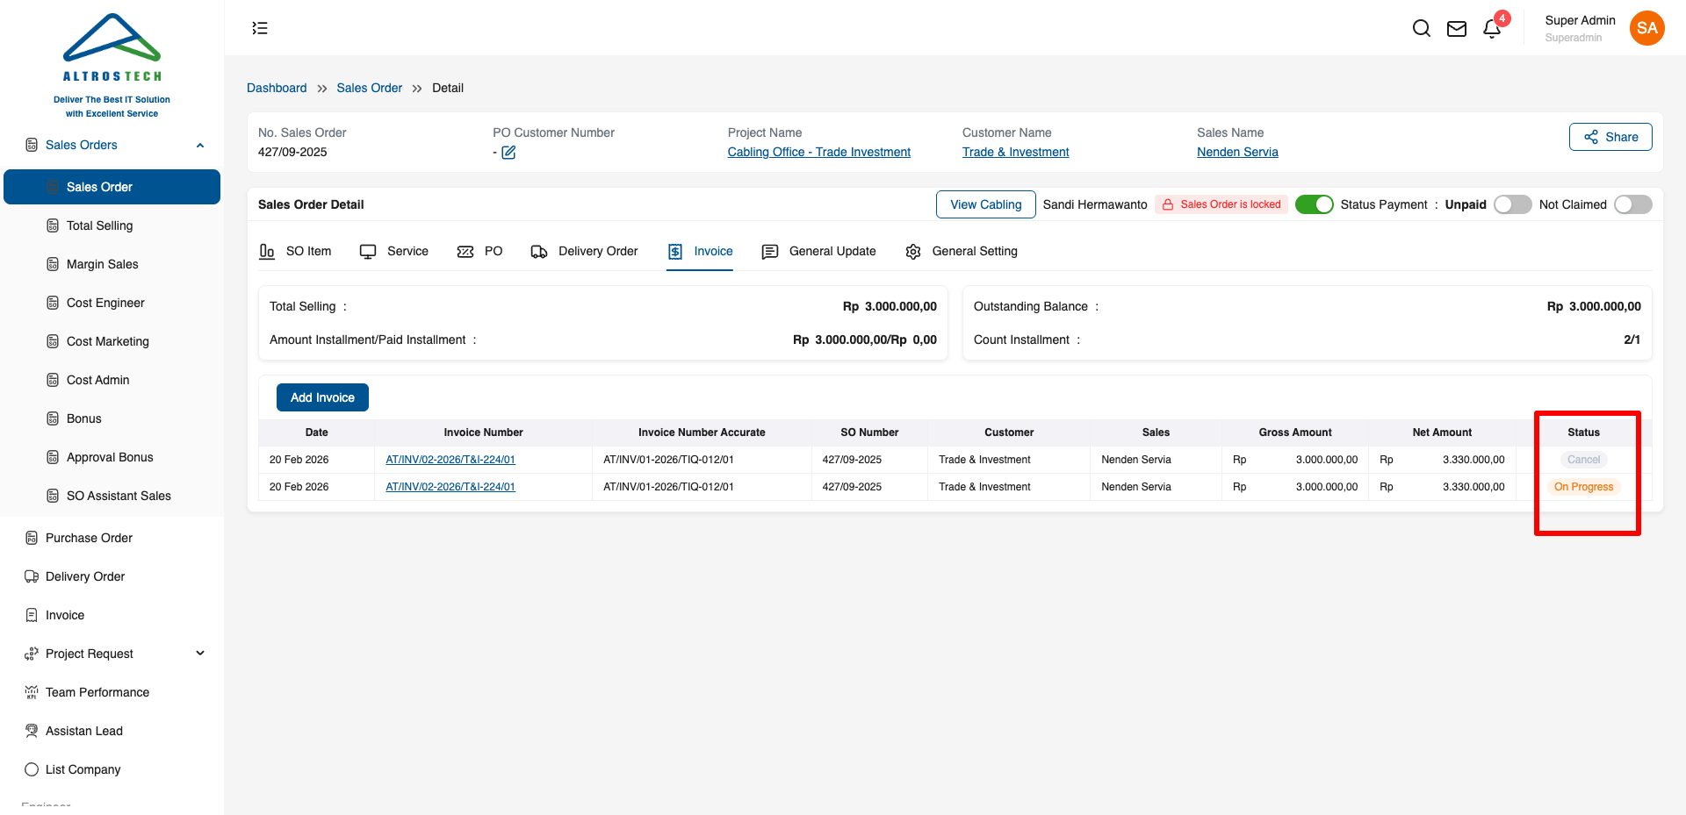Open Cabling Office - Trade Investment project link
Viewport: 1686px width, 815px height.
pyautogui.click(x=818, y=152)
